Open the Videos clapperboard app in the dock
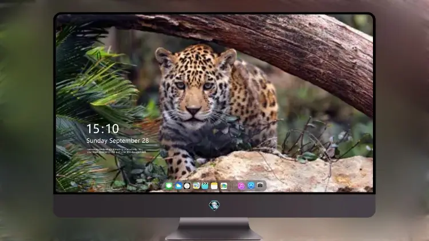The width and height of the screenshot is (429, 241). pos(205,186)
